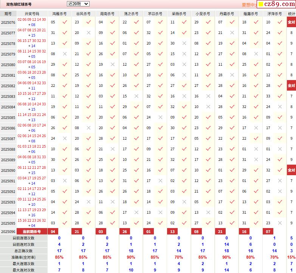Click the gray X in 薤露 column, row 2025089
The height and width of the screenshot is (273, 296).
click(x=256, y=159)
